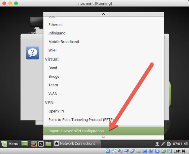Image resolution: width=189 pixels, height=154 pixels.
Task: Select Bond virtual connection
Action: click(104, 68)
